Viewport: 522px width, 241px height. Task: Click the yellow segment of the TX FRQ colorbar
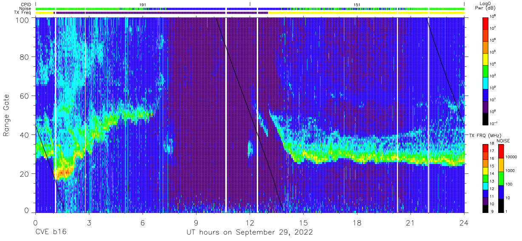click(x=486, y=171)
